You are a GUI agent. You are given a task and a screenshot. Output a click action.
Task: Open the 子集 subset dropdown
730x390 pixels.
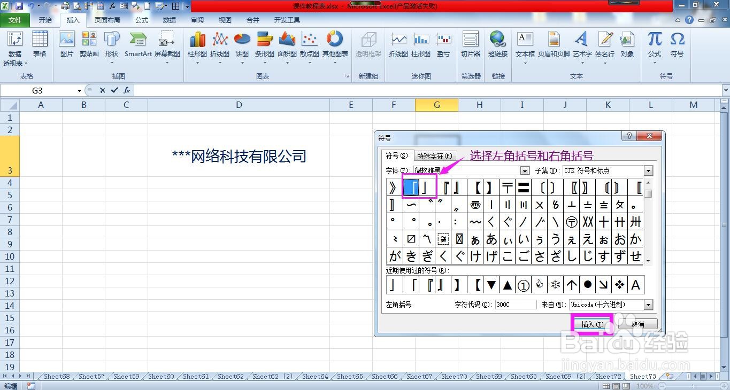click(x=648, y=170)
